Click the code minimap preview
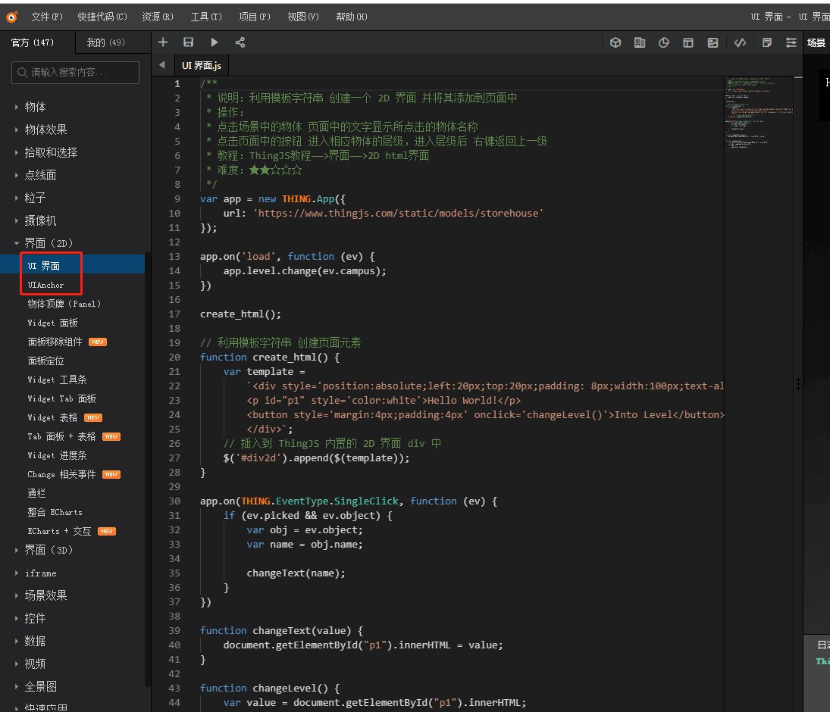The image size is (830, 712). click(759, 114)
